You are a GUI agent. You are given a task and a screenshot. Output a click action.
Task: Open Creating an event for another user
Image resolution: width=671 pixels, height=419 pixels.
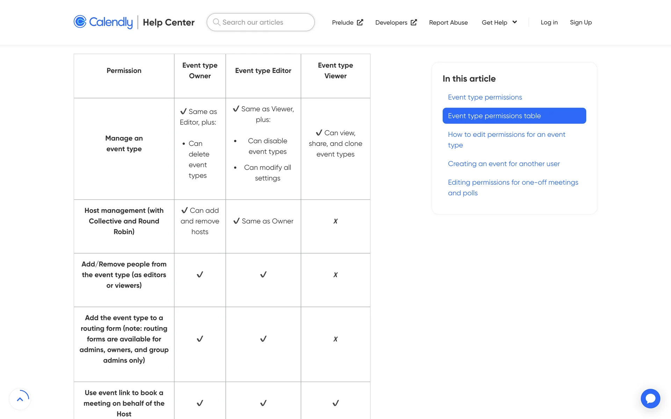click(504, 164)
